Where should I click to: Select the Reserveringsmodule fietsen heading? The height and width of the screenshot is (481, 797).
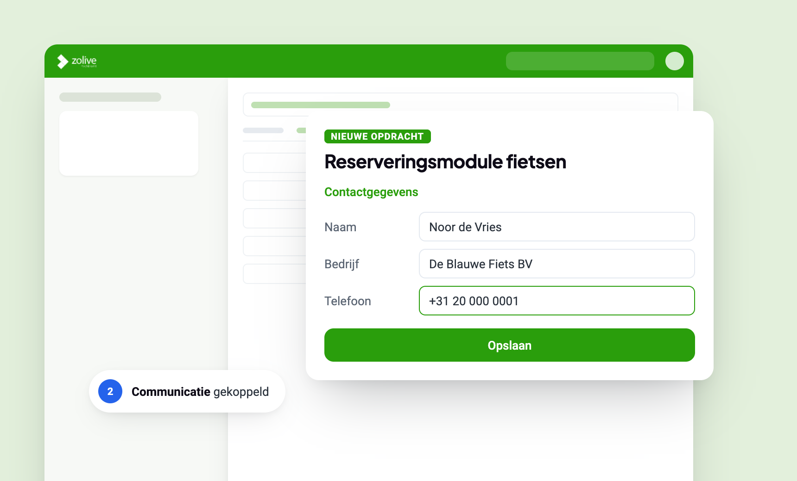(x=445, y=162)
